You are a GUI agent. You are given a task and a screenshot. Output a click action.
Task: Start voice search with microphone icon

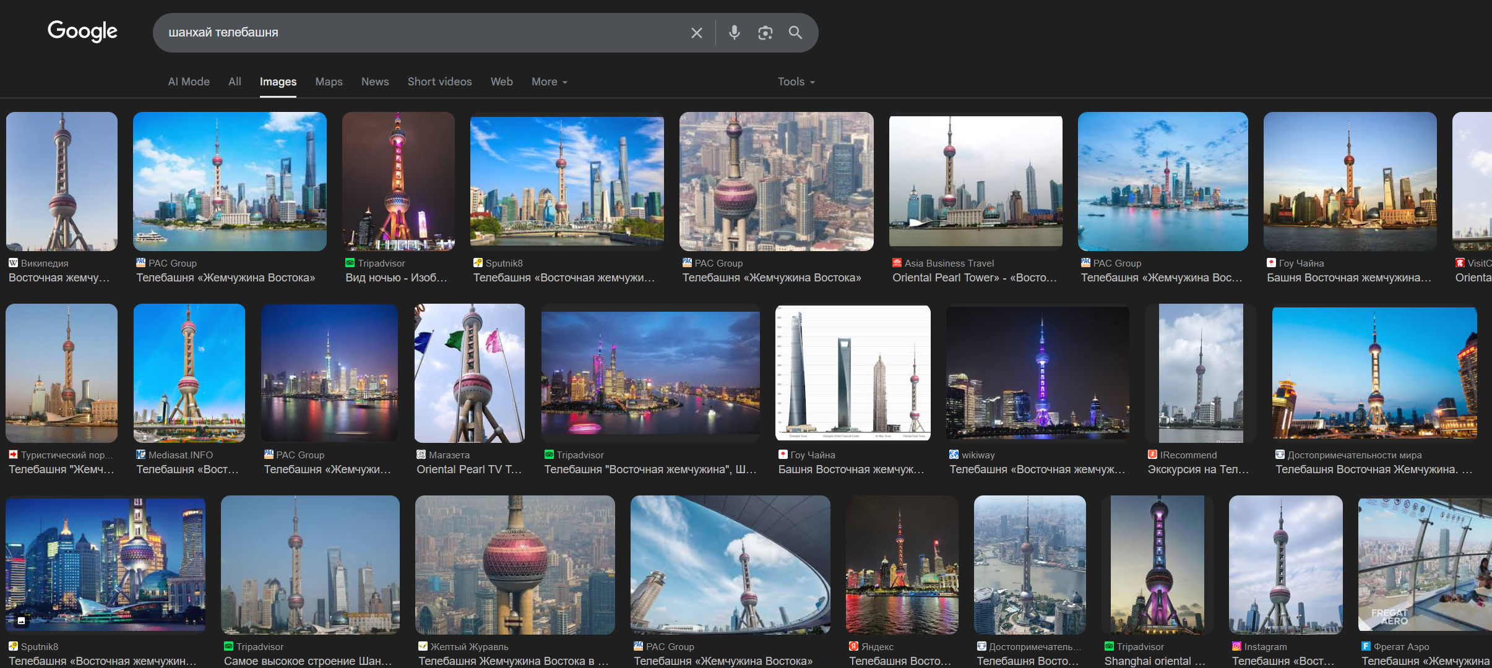[734, 33]
